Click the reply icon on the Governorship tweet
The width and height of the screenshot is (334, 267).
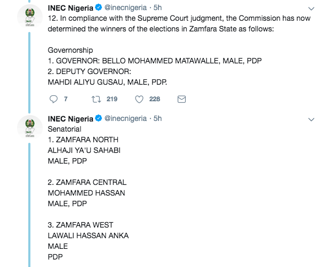[x=53, y=99]
